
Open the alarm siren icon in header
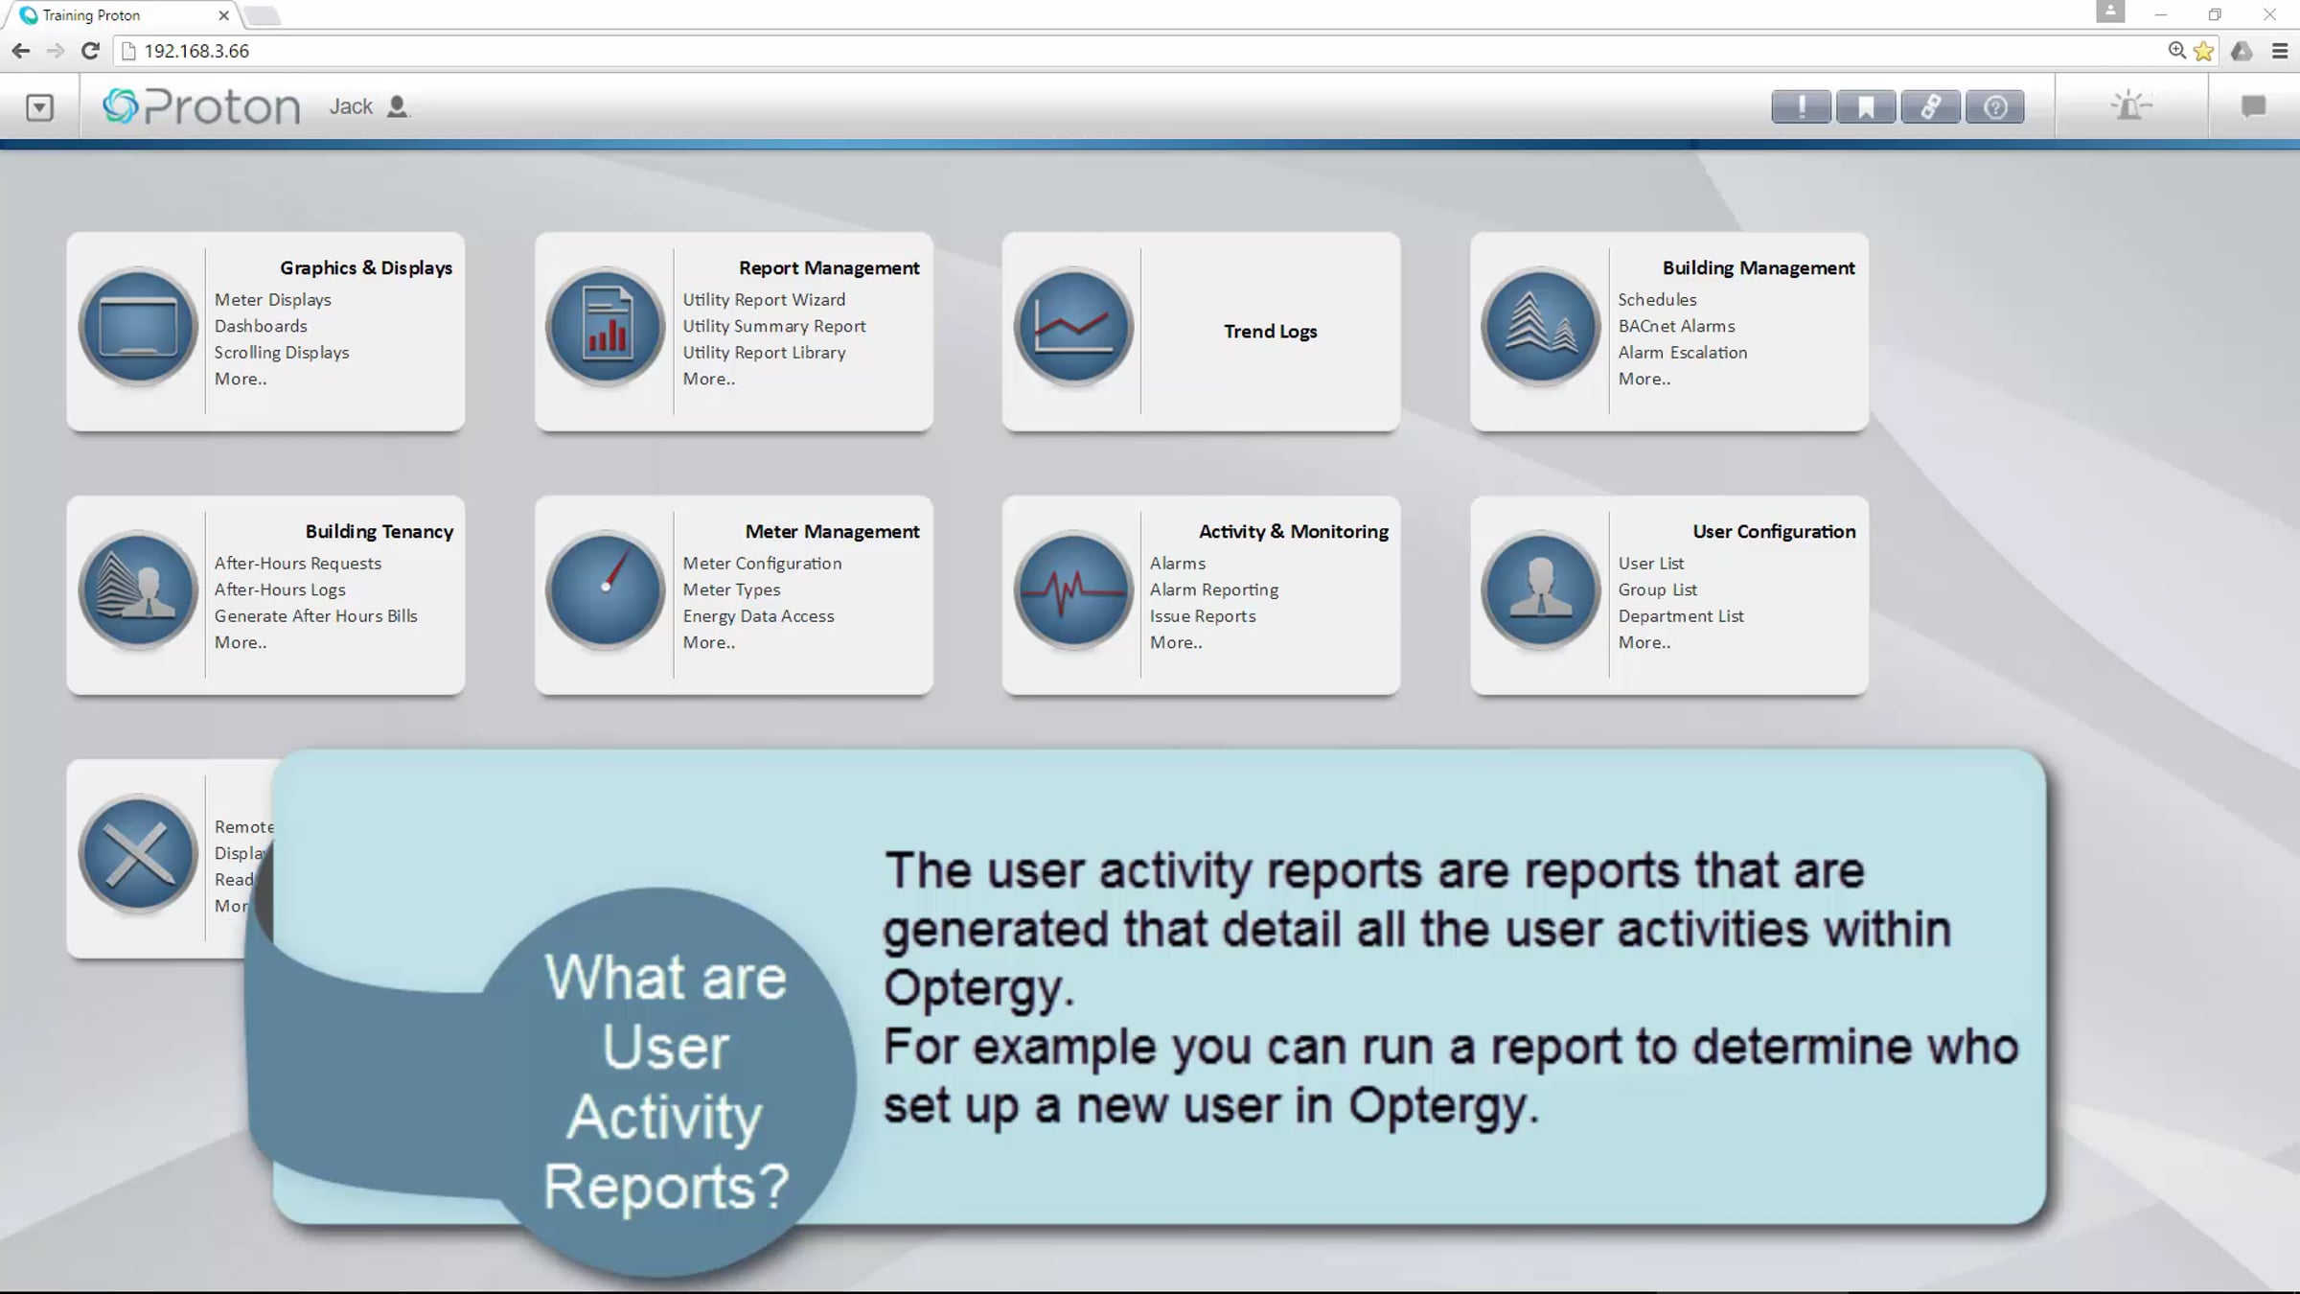click(2130, 106)
